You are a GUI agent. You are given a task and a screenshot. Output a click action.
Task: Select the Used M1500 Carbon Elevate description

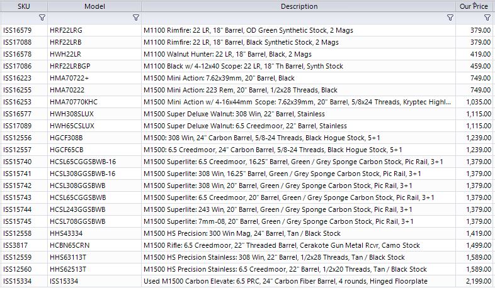click(x=299, y=281)
